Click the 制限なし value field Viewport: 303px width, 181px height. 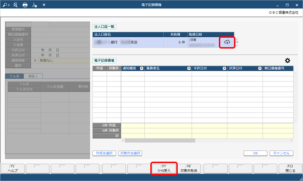(x=64, y=60)
